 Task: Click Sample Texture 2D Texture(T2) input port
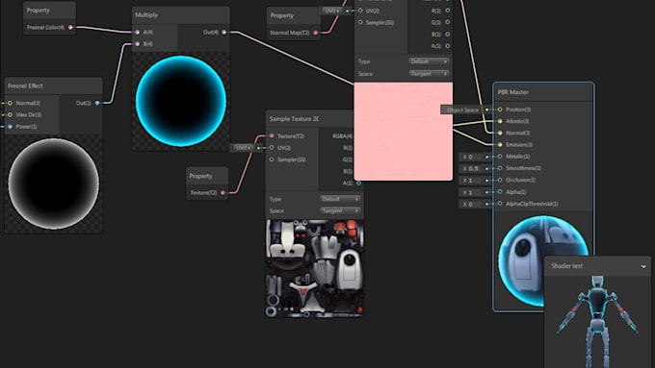[x=272, y=135]
